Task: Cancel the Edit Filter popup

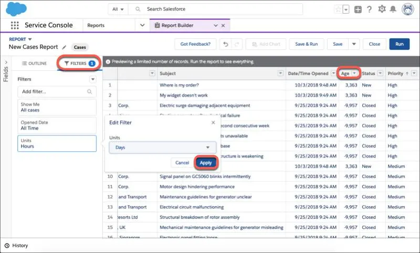Action: click(182, 163)
